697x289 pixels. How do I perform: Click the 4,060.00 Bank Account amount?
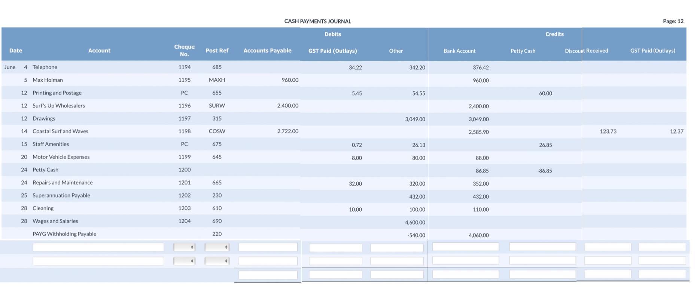pyautogui.click(x=478, y=235)
